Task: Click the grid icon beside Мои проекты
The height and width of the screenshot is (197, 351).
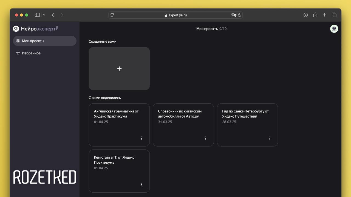Action: (18, 41)
